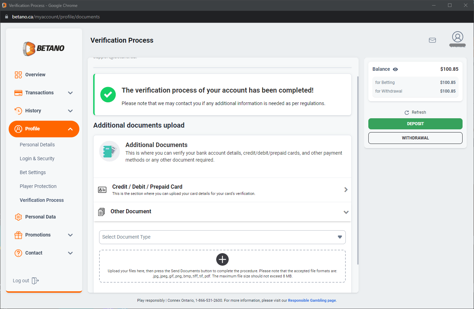Click the Personal Data gear icon
Viewport: 474px width, 309px height.
pyautogui.click(x=18, y=217)
